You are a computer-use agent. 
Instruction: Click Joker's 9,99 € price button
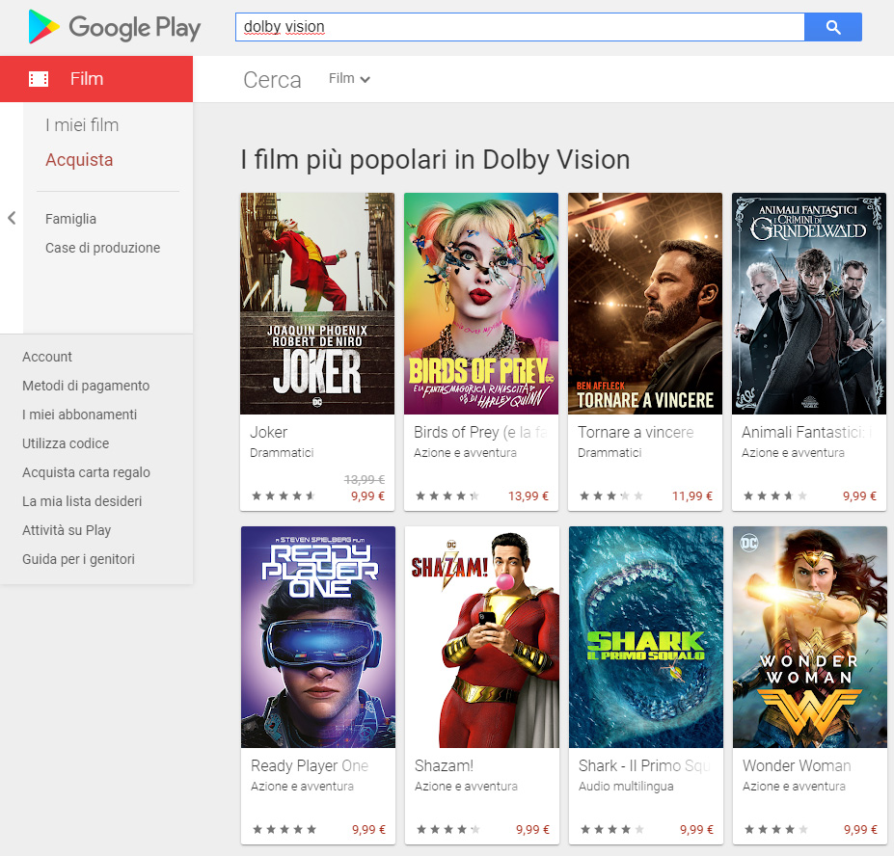click(367, 495)
